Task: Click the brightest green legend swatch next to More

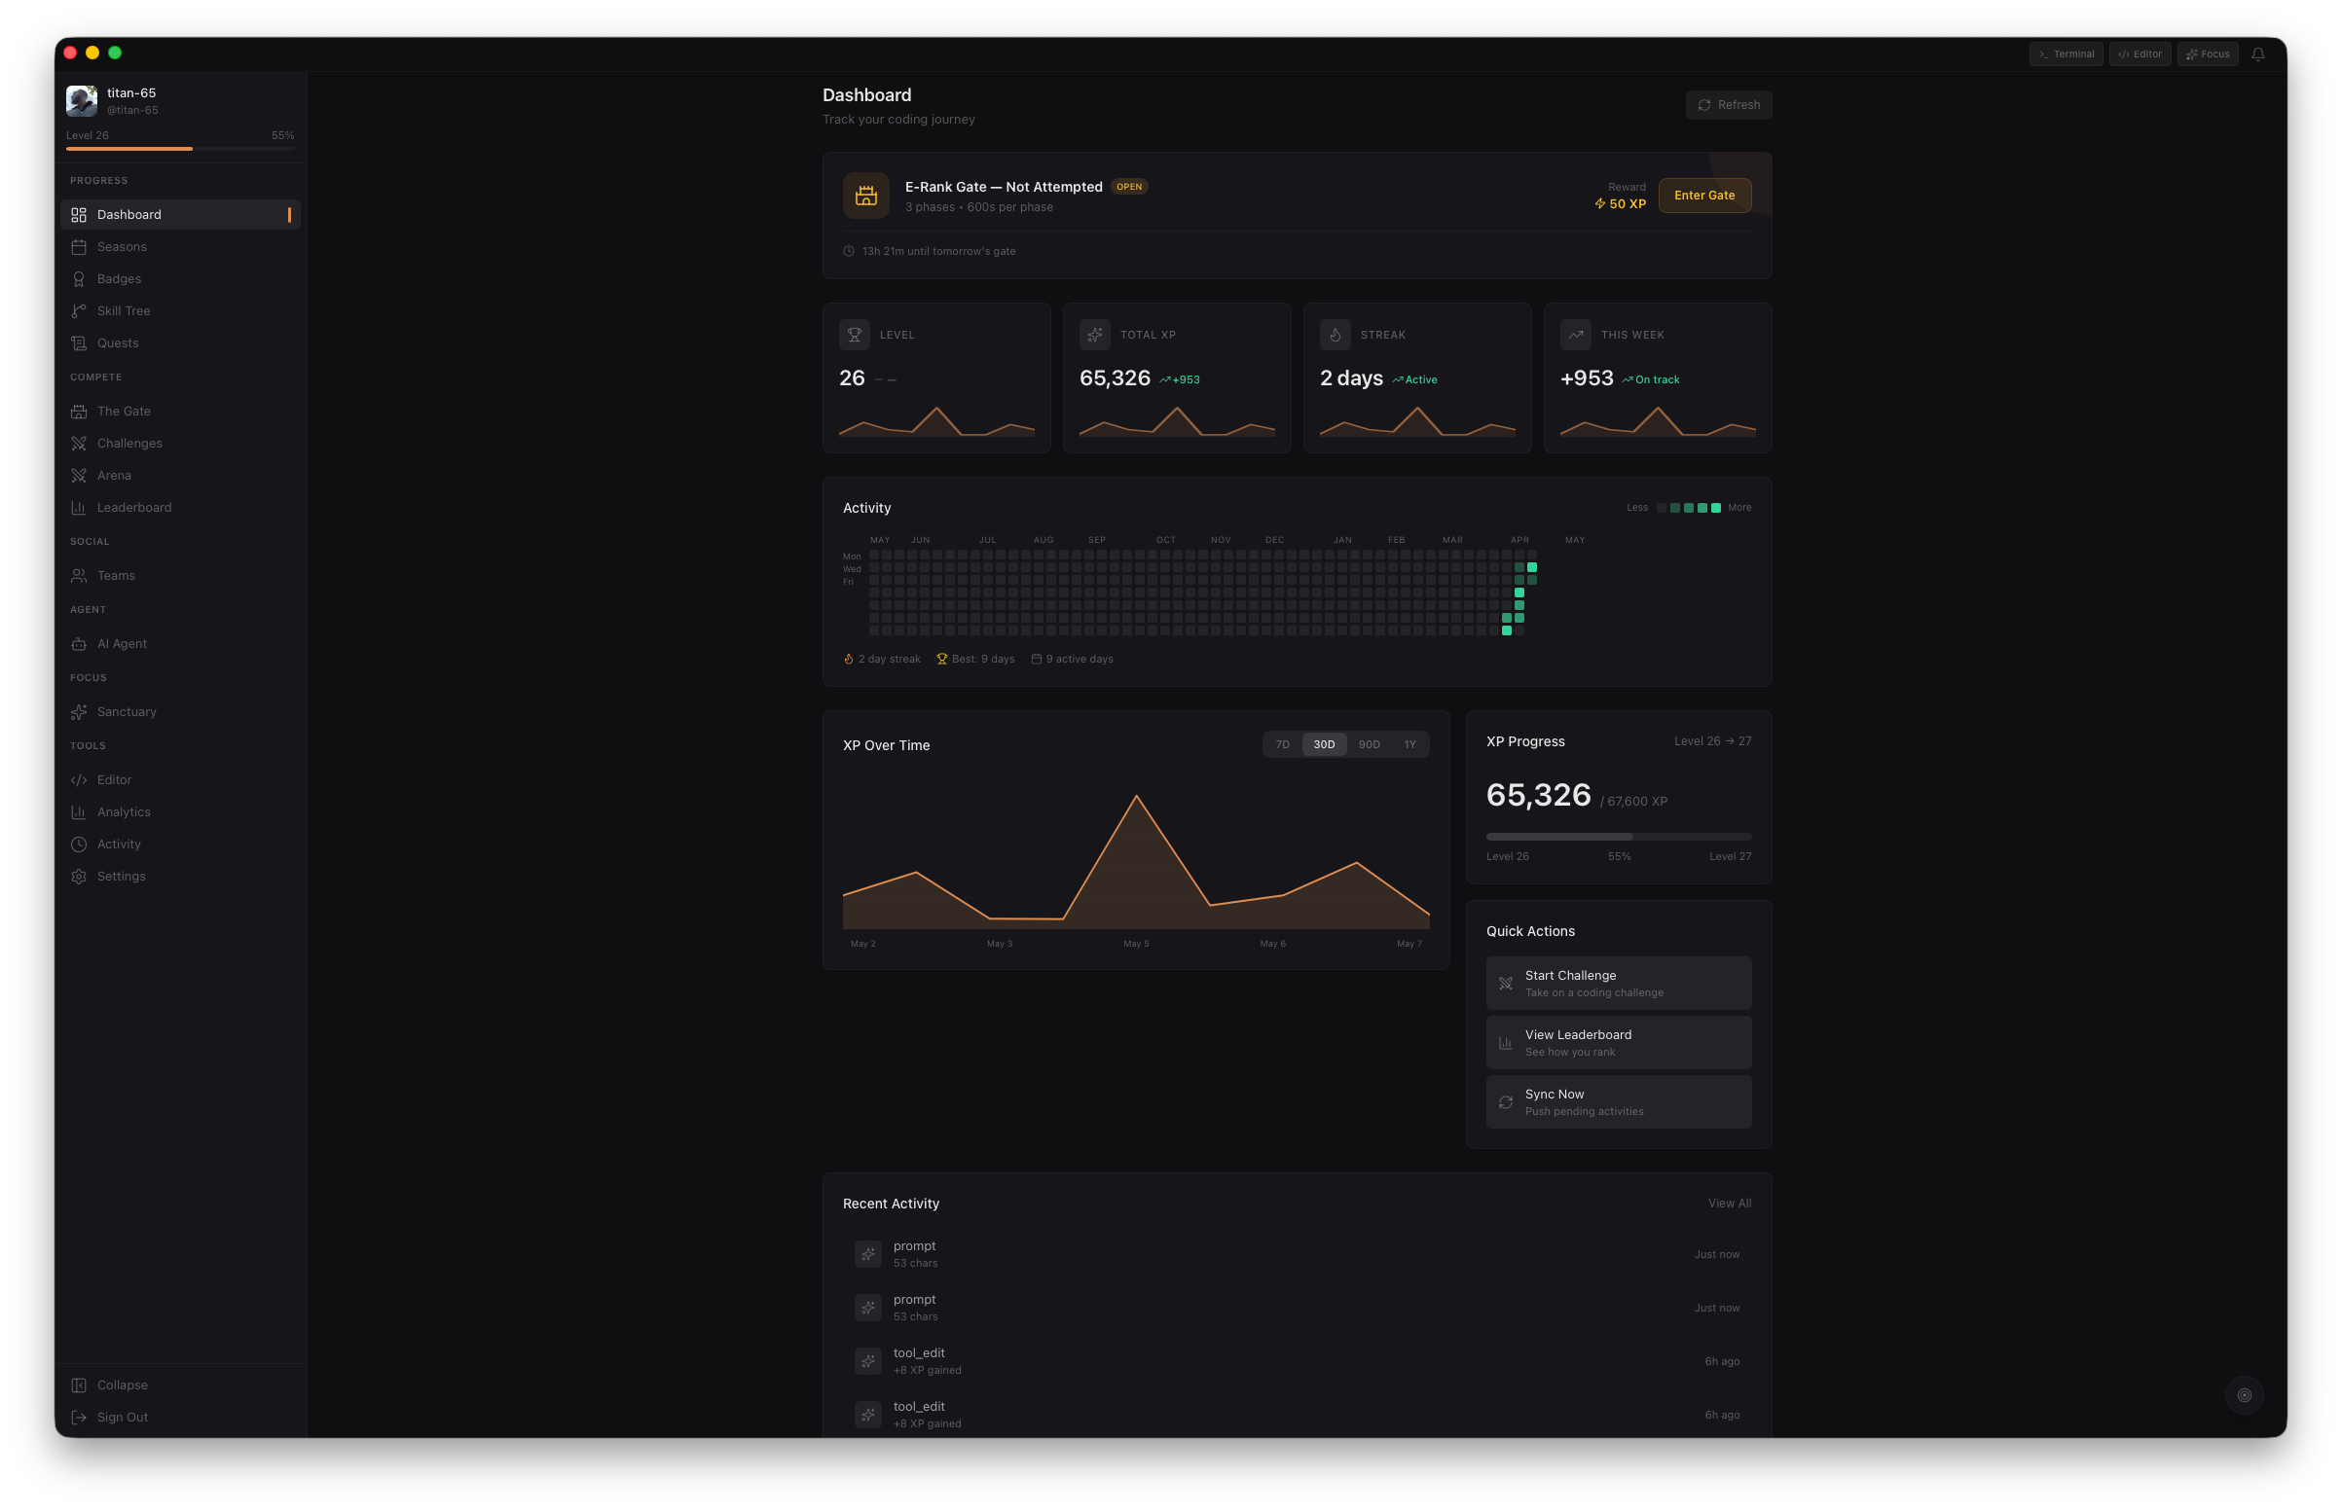Action: 1715,508
